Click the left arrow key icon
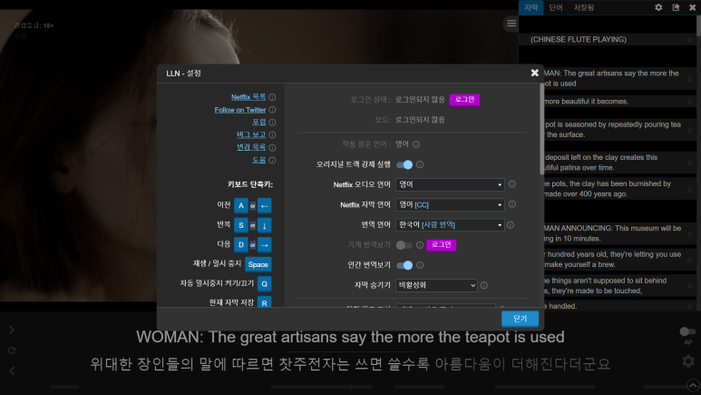Image resolution: width=701 pixels, height=395 pixels. tap(264, 205)
